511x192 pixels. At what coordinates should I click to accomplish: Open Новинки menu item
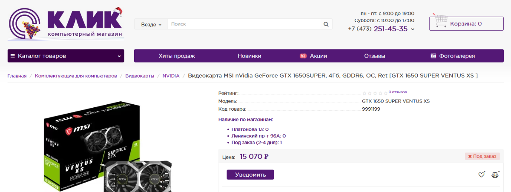[x=250, y=56]
